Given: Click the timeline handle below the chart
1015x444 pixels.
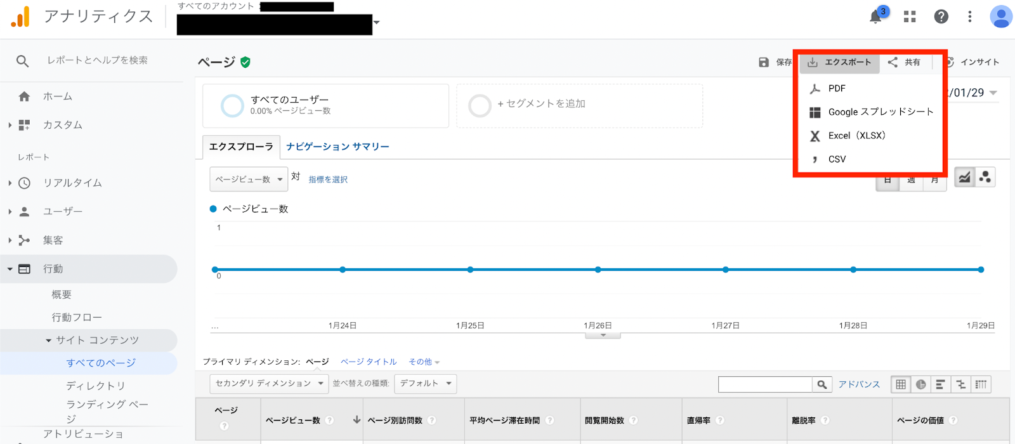Looking at the screenshot, I should (x=603, y=335).
